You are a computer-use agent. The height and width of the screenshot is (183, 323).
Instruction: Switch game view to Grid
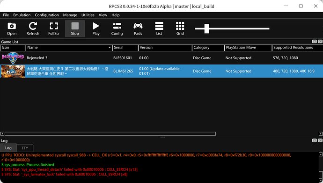point(180,29)
